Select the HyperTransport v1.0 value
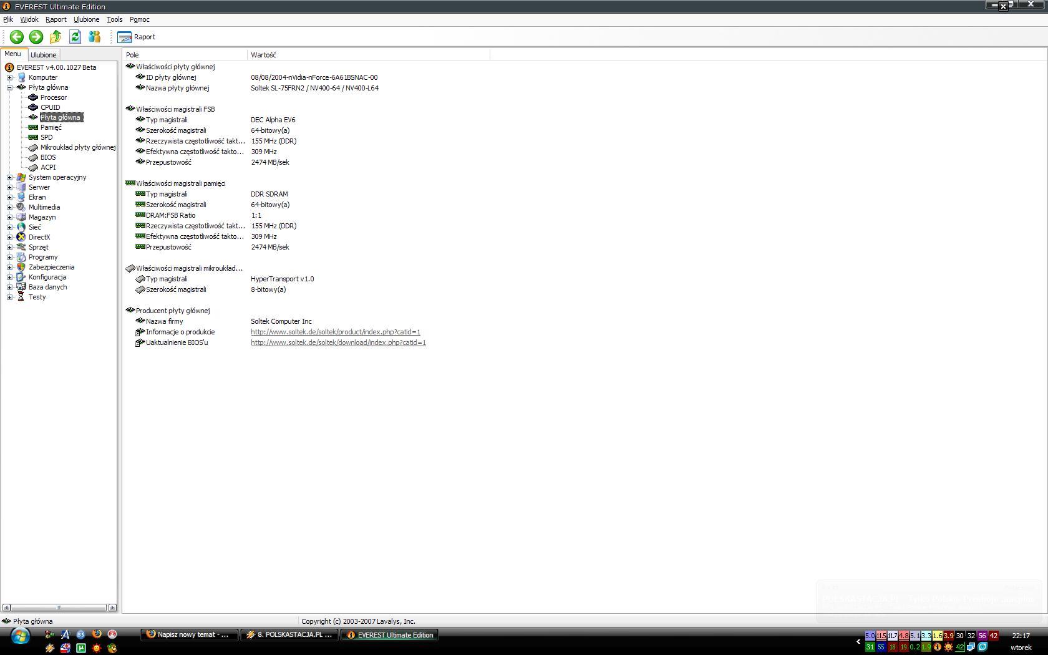This screenshot has height=655, width=1048. coord(283,279)
